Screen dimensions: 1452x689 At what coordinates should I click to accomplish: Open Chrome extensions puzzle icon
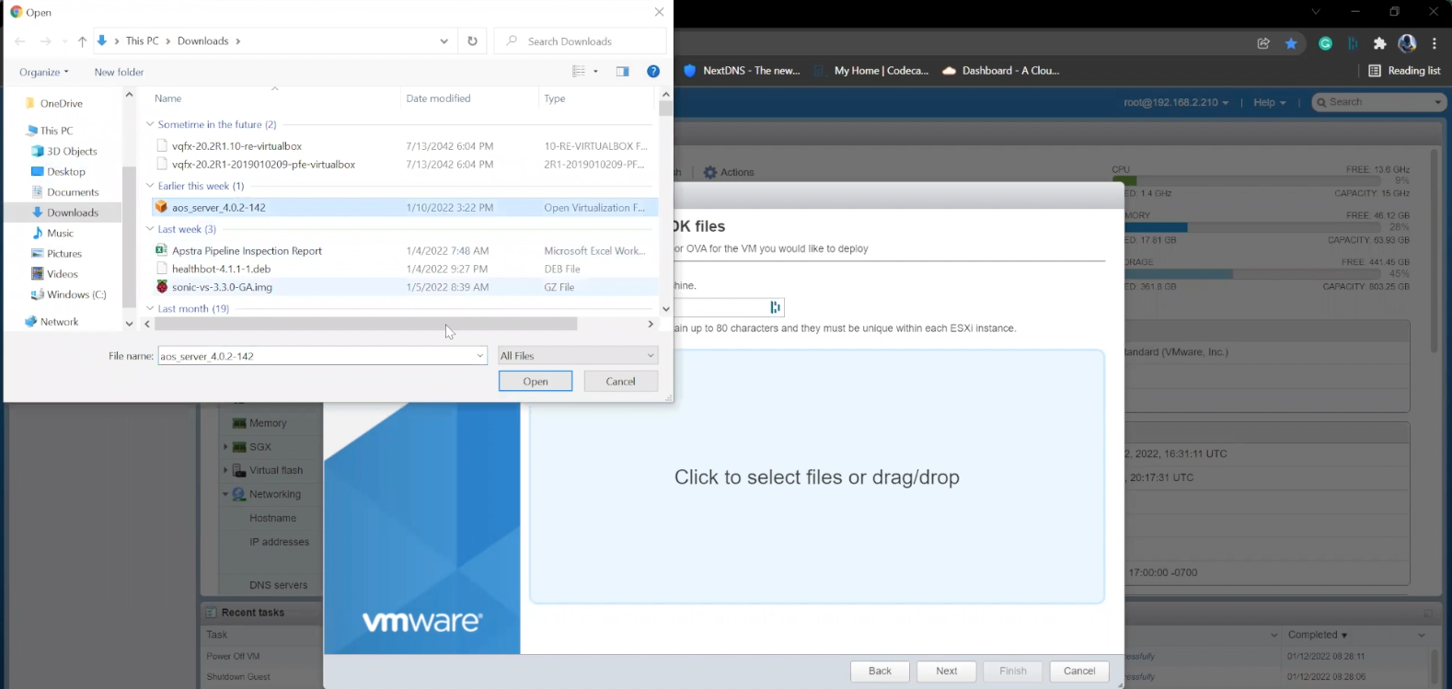pos(1379,43)
